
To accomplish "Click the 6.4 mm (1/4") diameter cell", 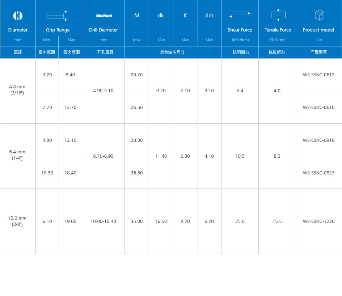I will [x=17, y=155].
